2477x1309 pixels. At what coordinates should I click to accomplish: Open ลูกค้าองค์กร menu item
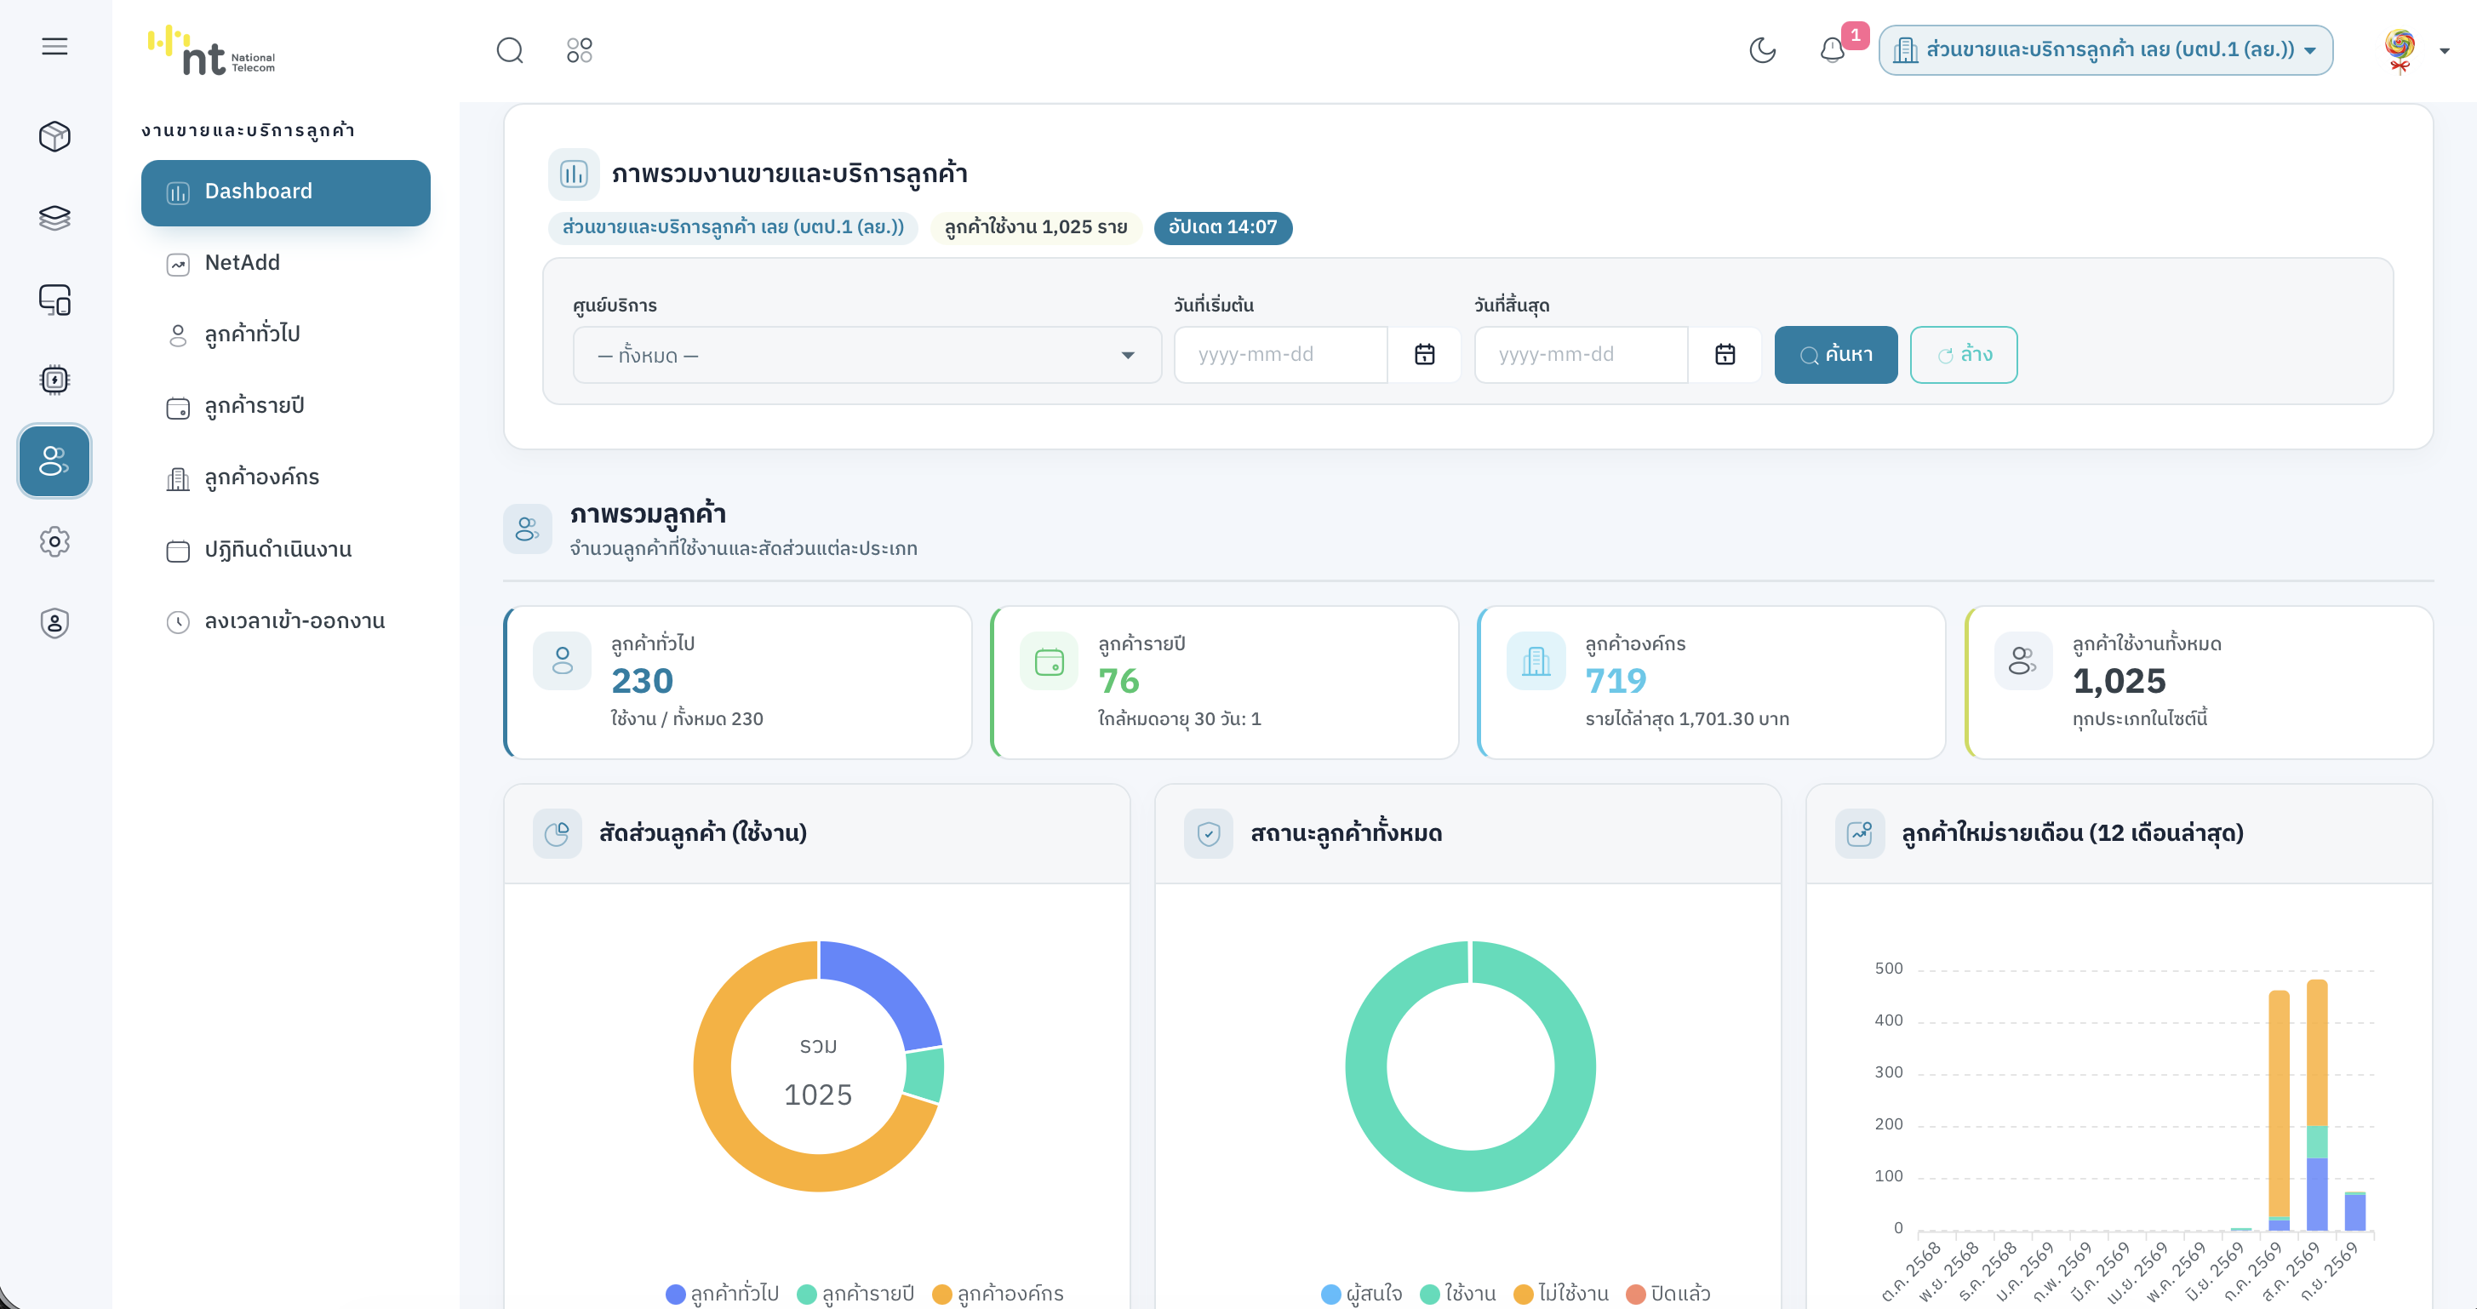click(286, 478)
